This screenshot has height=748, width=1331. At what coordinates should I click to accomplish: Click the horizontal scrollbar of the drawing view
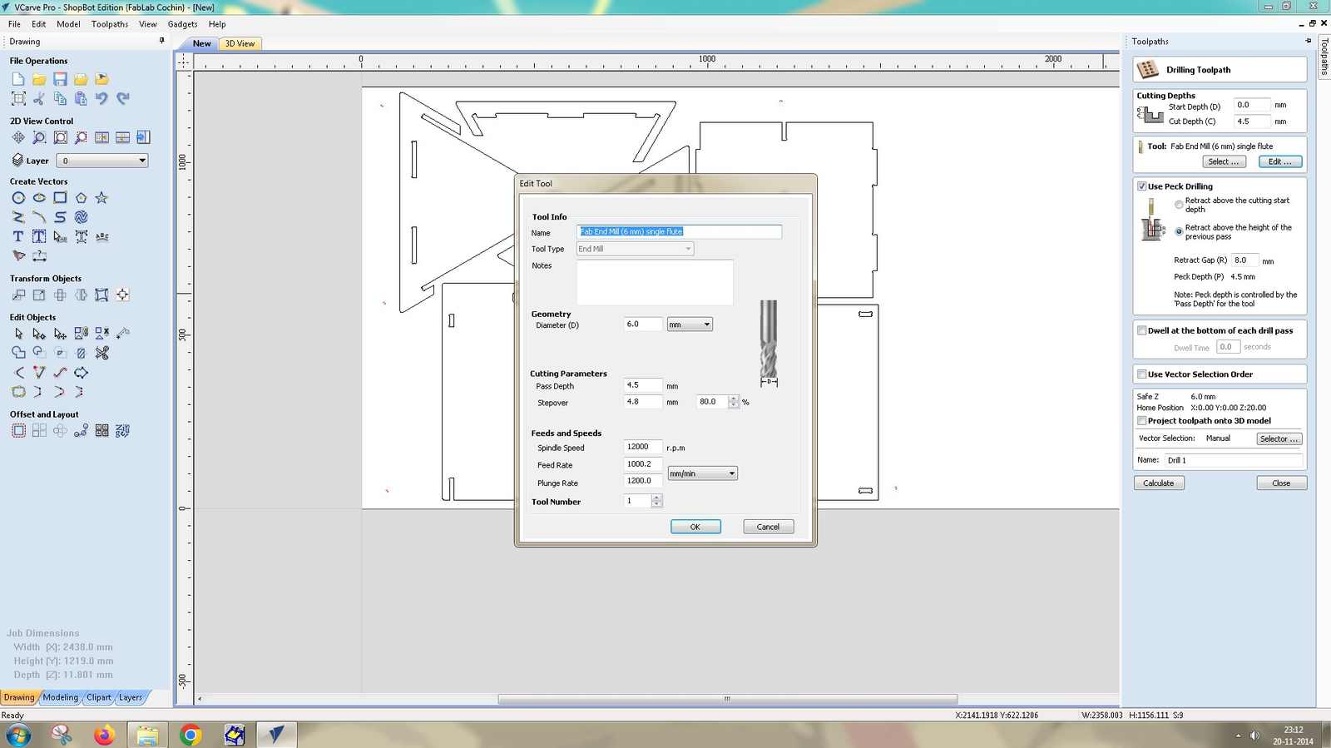[x=727, y=699]
